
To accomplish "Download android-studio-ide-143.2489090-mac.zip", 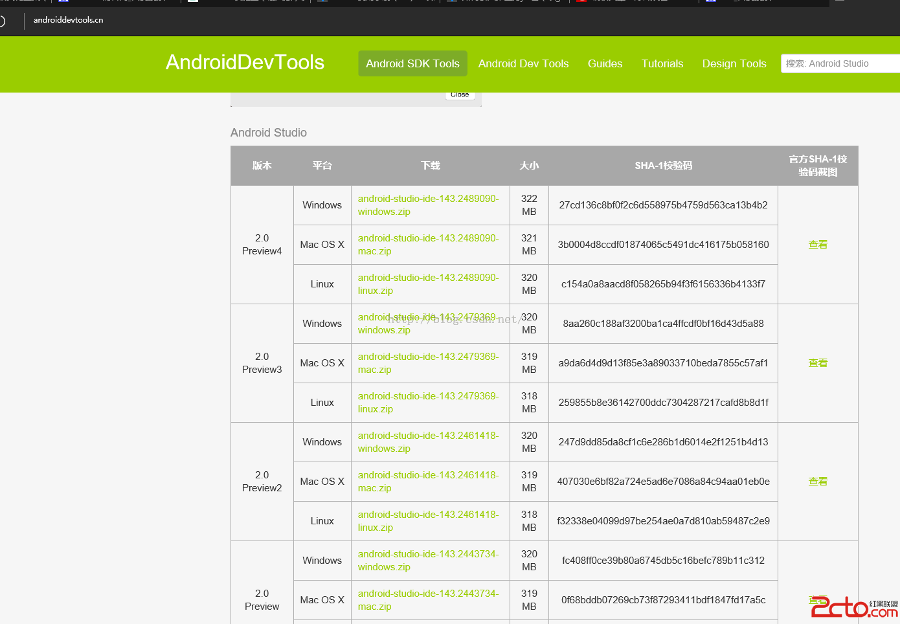I will (428, 245).
